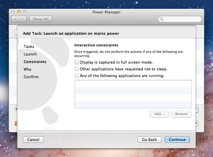
Task: Select the Constraints step in sidebar
Action: tap(35, 62)
